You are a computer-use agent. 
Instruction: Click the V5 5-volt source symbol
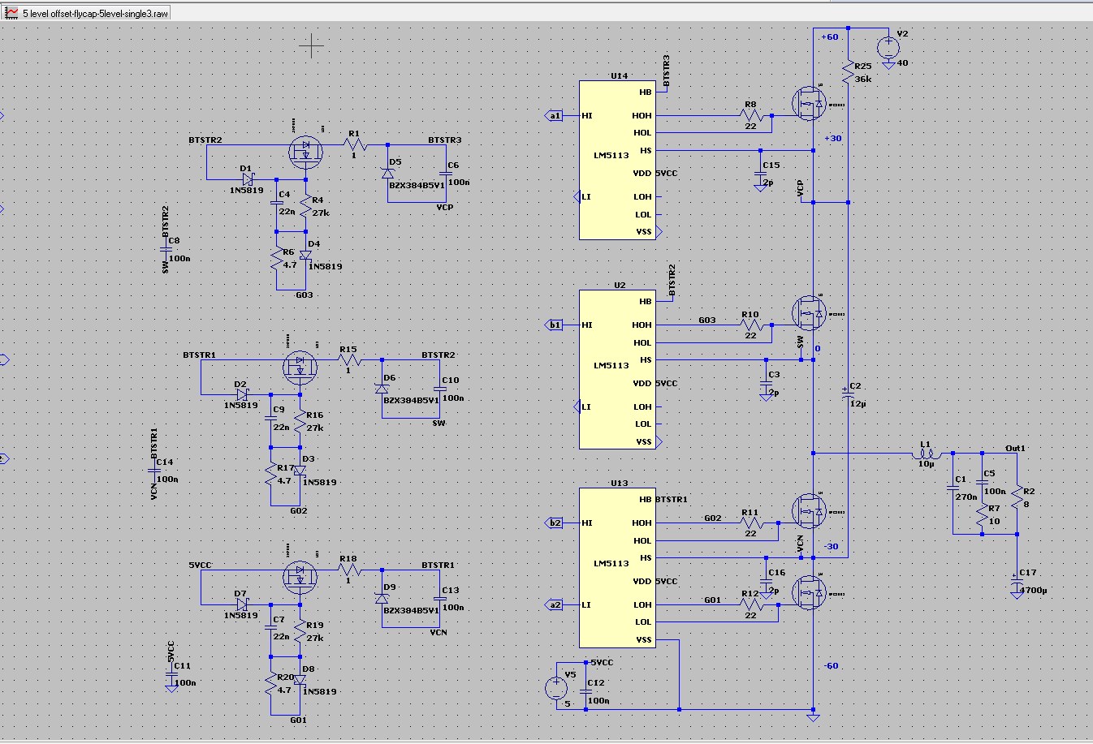(556, 688)
